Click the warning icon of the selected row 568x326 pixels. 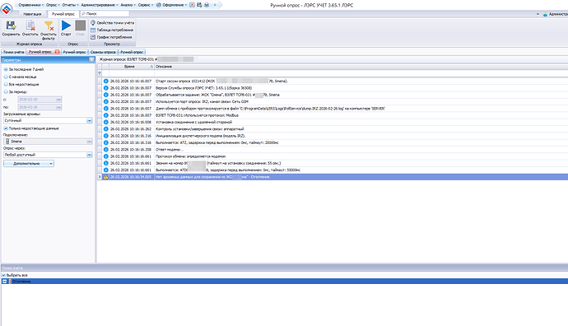pos(105,177)
